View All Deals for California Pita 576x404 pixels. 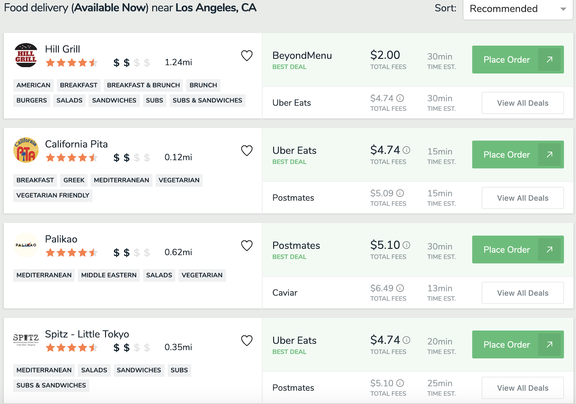522,198
